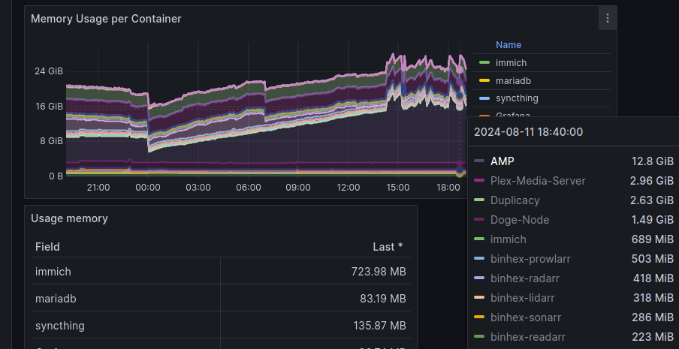Click the binhex-prowlarr tooltip entry
Screen dimensions: 679x349
click(530, 259)
